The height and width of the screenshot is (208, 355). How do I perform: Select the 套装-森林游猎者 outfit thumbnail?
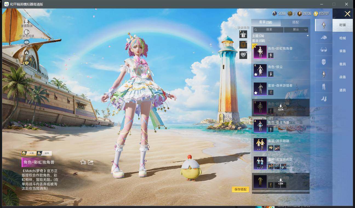260,89
